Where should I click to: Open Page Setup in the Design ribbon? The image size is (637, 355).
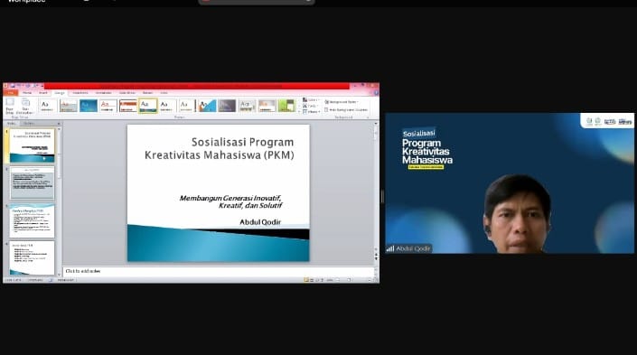click(10, 106)
